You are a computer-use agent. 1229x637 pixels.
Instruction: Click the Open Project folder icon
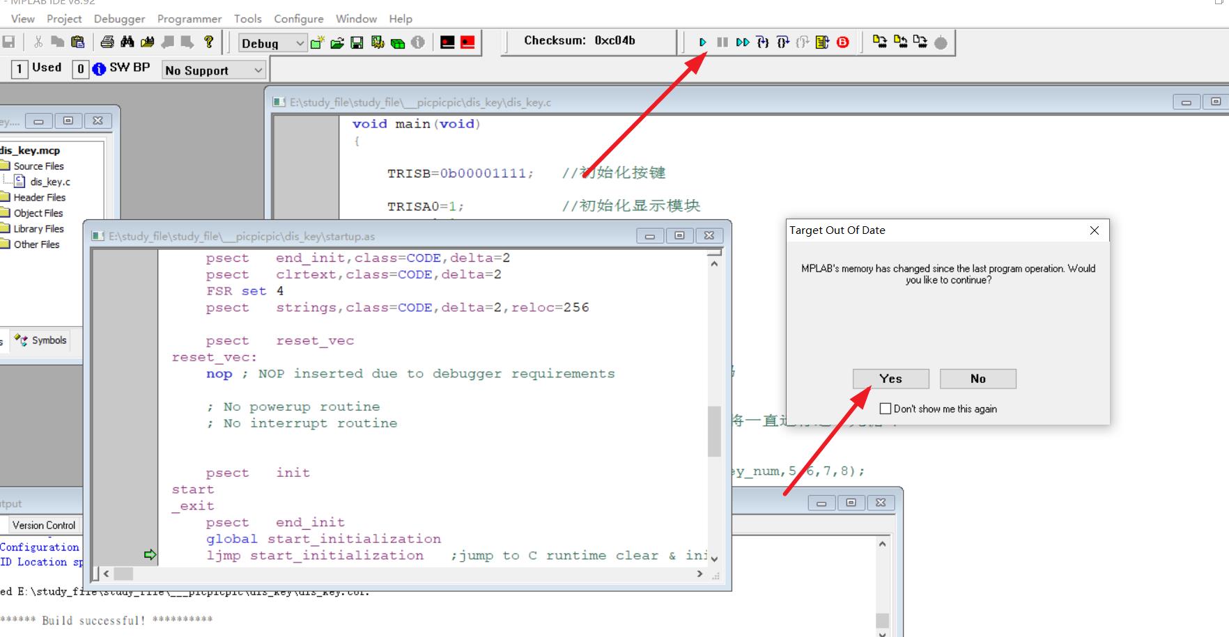point(337,43)
